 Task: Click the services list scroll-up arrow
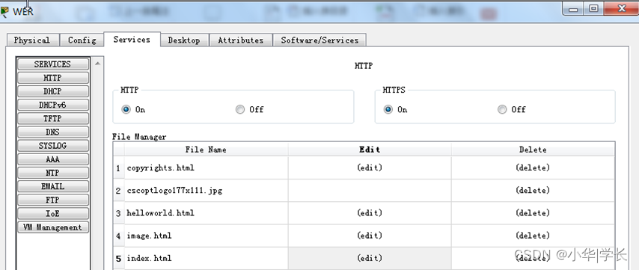[x=97, y=64]
